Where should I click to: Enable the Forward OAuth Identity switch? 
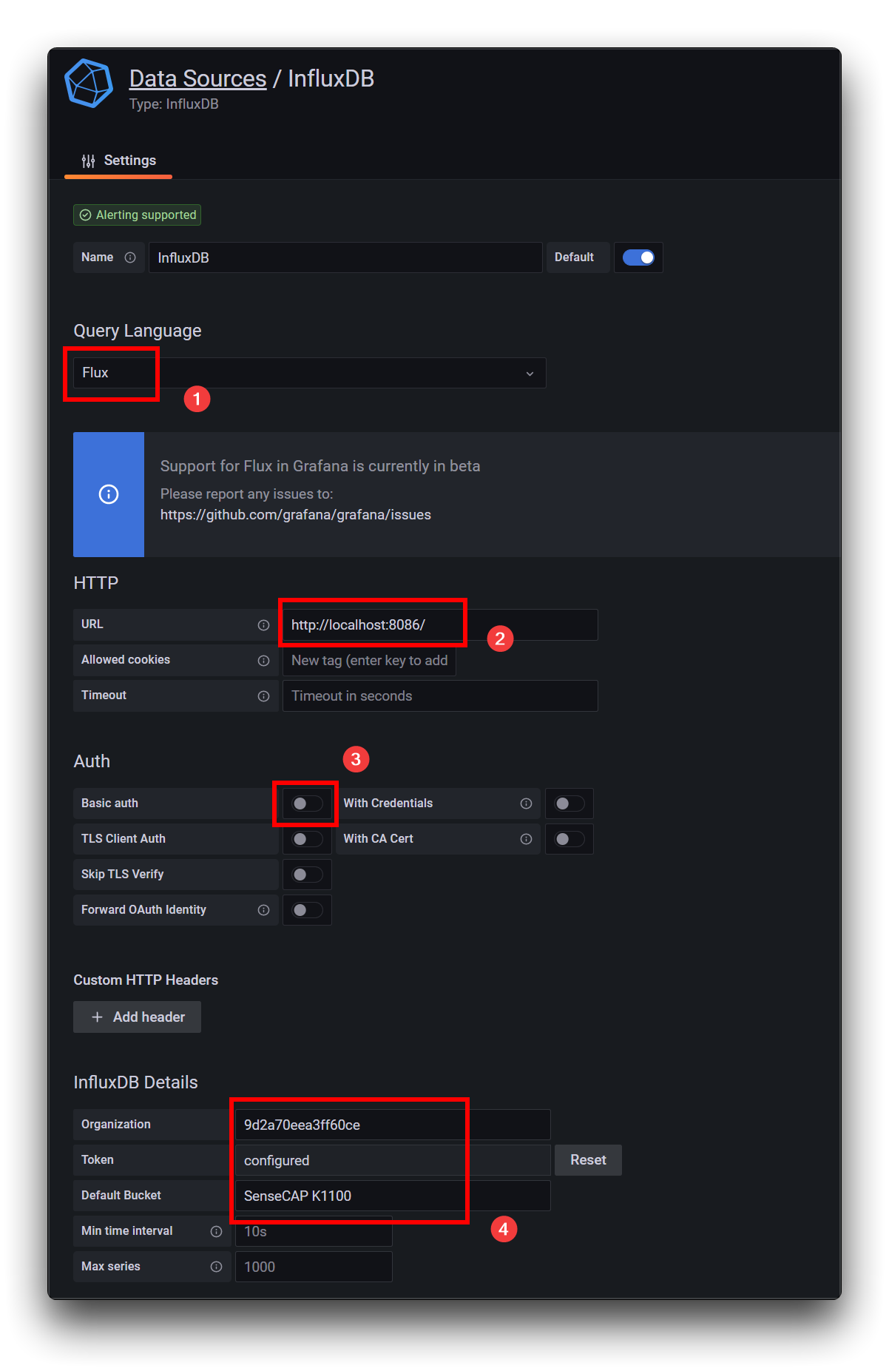click(x=307, y=910)
